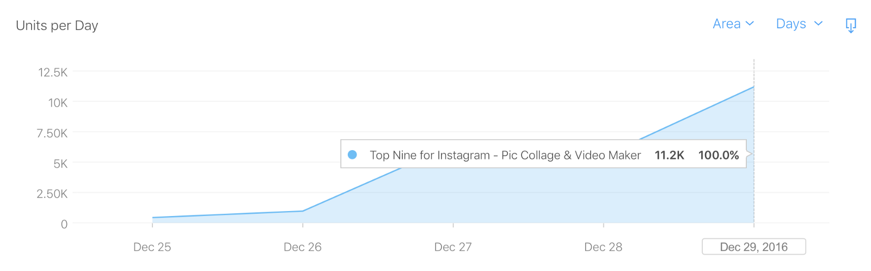Click the line's starting point above Dec 25
This screenshot has height=271, width=871.
click(152, 218)
